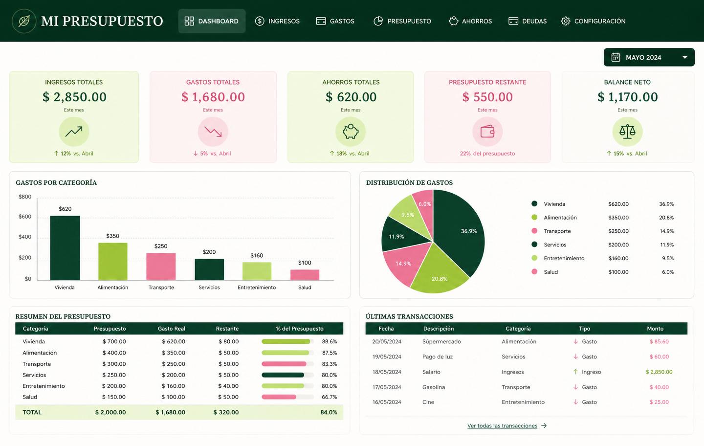This screenshot has width=704, height=446.
Task: Click the downward trend icon in Gastos Totales
Action: click(213, 132)
